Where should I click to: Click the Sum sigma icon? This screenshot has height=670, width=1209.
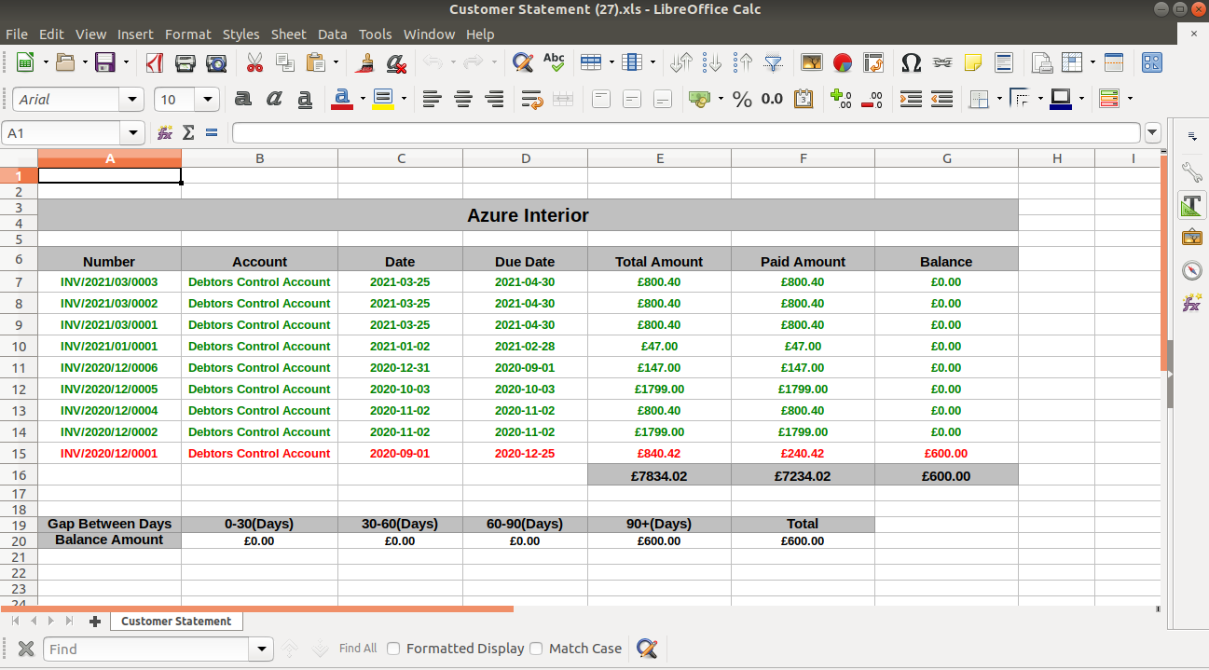(188, 133)
